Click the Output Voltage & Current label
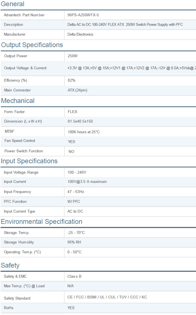The width and height of the screenshot is (196, 315). point(25,68)
